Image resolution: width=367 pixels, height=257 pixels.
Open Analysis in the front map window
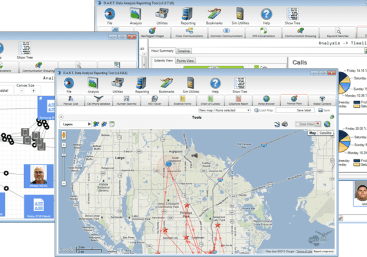pos(93,85)
